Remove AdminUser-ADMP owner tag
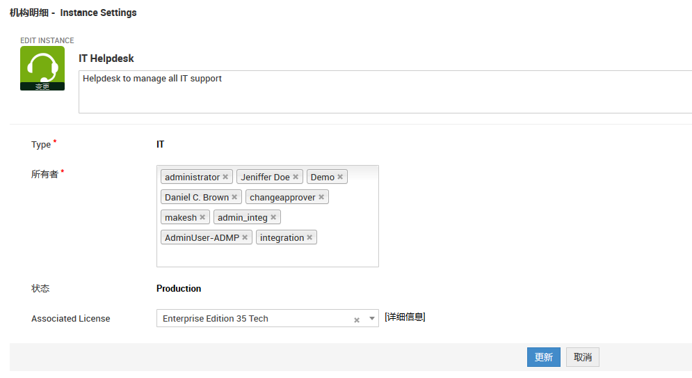This screenshot has height=378, width=692. click(245, 238)
